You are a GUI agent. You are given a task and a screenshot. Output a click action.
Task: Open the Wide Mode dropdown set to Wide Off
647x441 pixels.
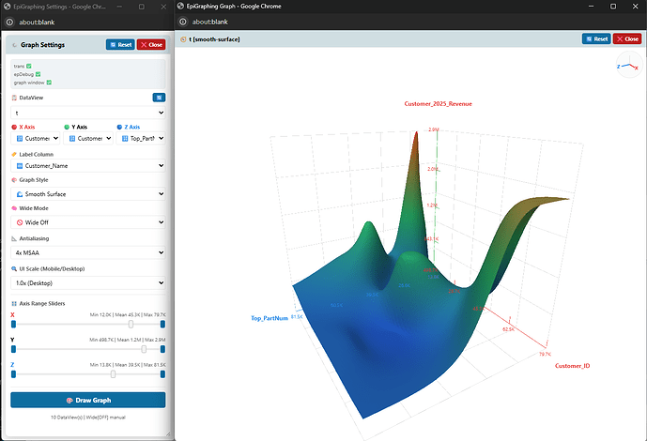[x=88, y=222]
